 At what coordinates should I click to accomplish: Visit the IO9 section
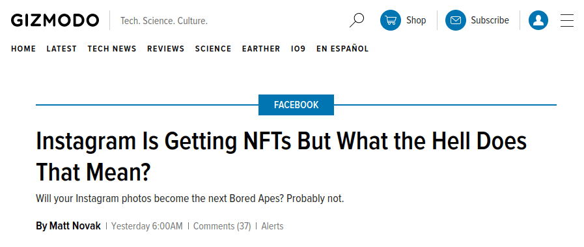pyautogui.click(x=298, y=49)
